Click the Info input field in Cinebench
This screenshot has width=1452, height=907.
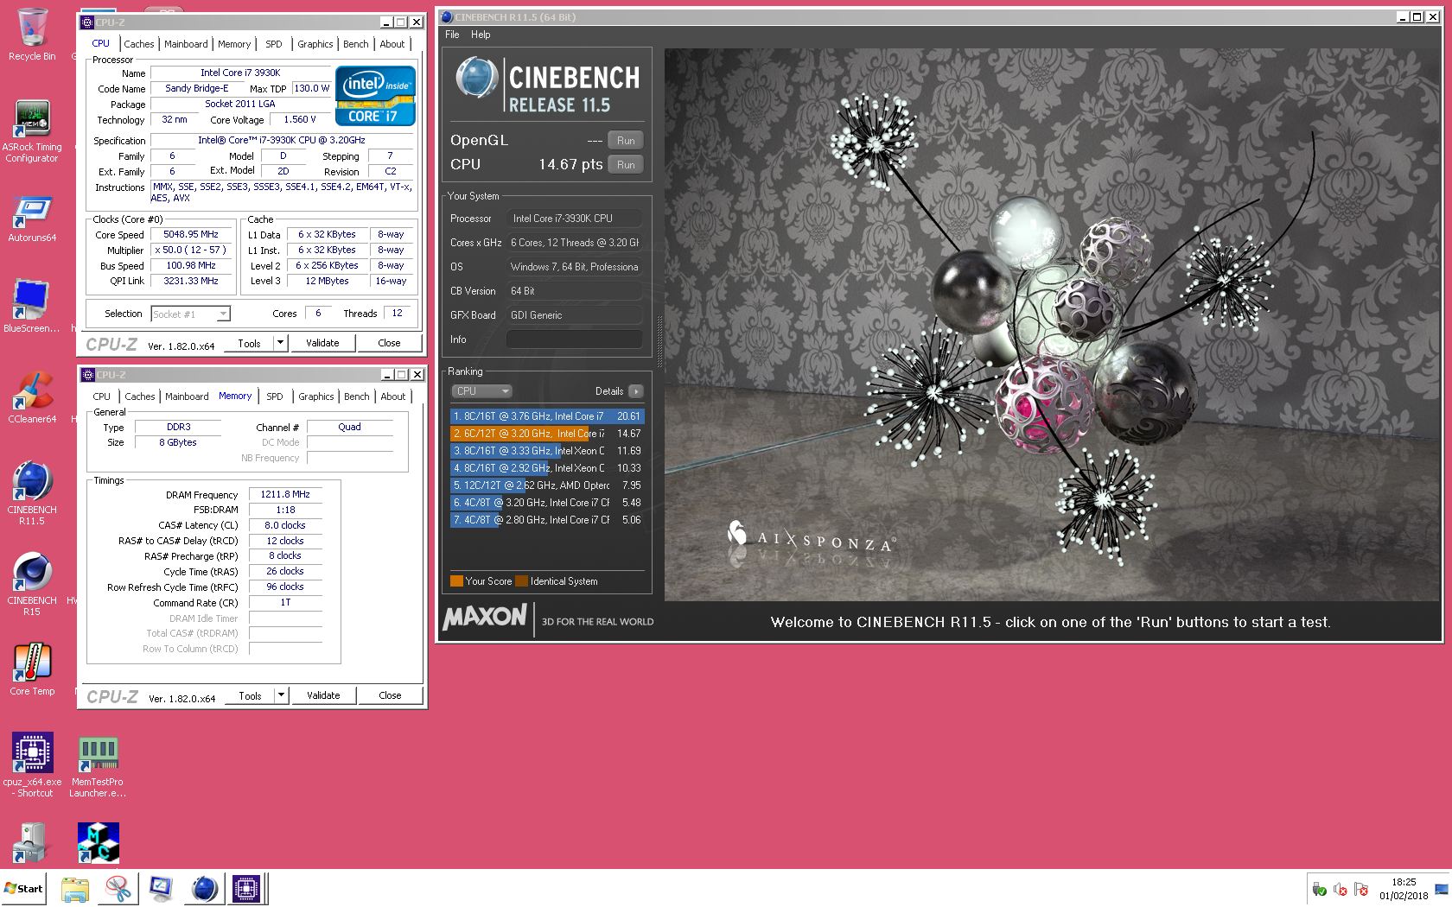tap(574, 339)
